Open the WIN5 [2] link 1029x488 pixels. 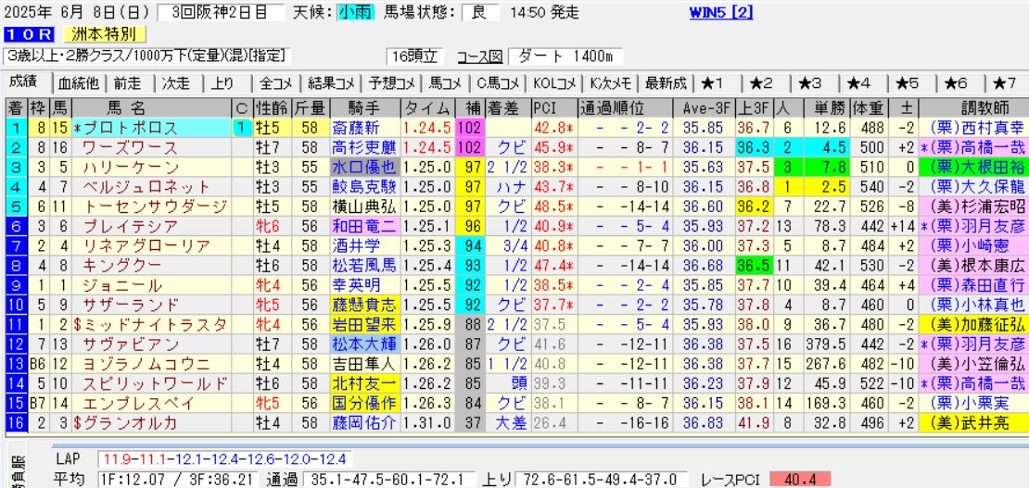click(x=721, y=12)
